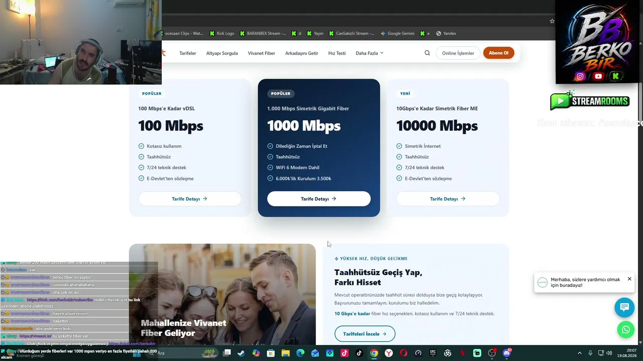Close the Merhaba chat greeting popup
The width and height of the screenshot is (643, 361).
[x=629, y=279]
